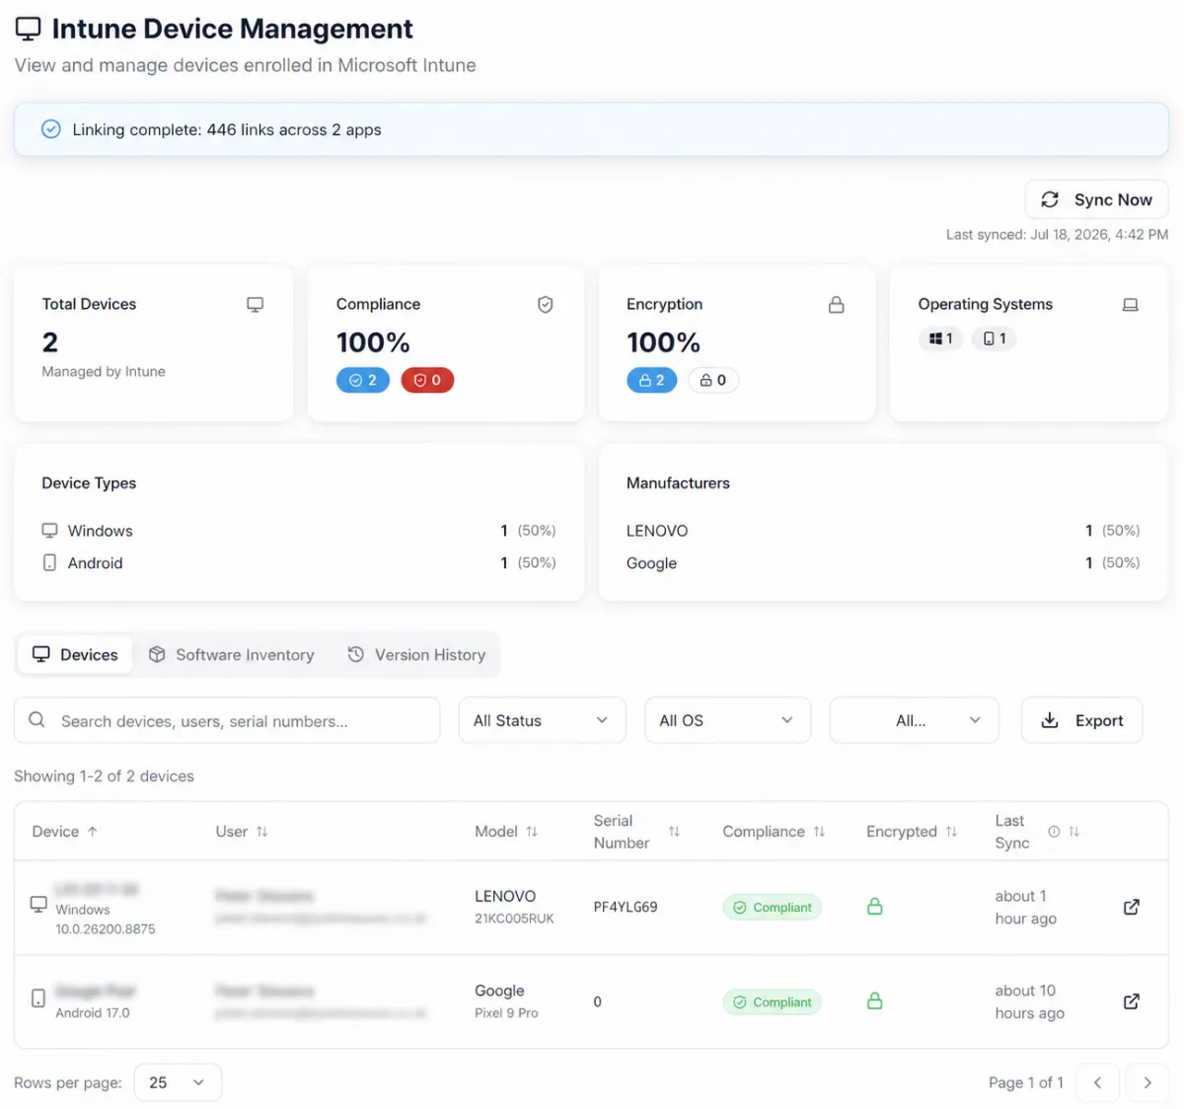Click Windows version 10.0.26200.8875
This screenshot has height=1109, width=1184.
(106, 929)
